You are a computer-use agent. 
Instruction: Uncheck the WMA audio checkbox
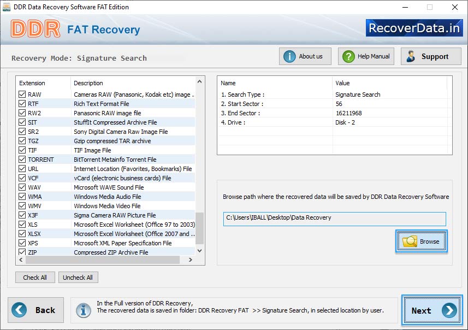click(22, 197)
